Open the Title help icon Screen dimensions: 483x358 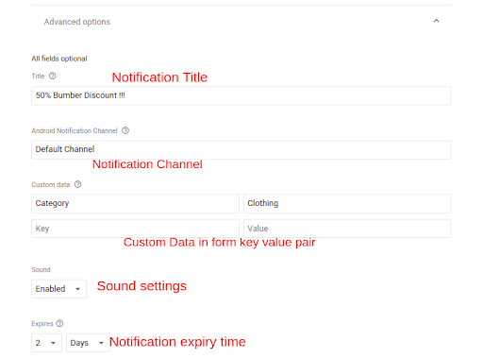pyautogui.click(x=53, y=76)
